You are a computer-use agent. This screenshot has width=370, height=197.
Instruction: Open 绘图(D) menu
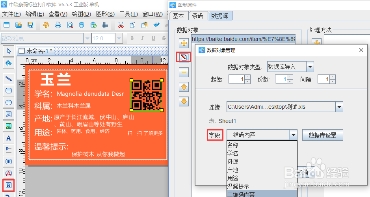82,14
